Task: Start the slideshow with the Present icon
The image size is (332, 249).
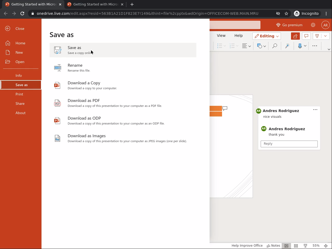Action: [317, 36]
